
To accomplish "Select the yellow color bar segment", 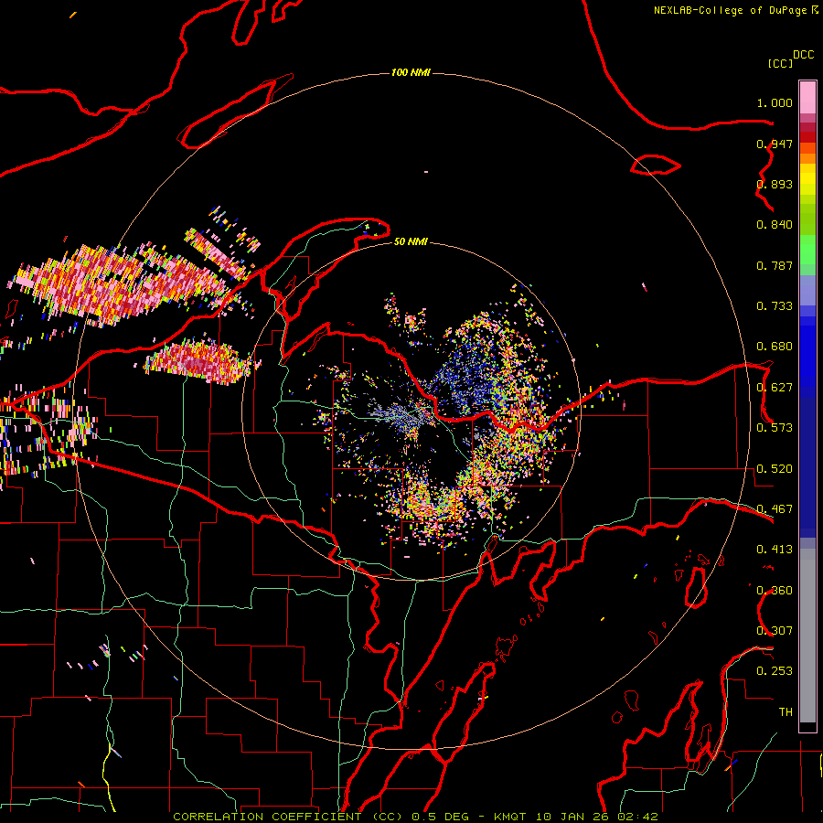I will point(807,179).
